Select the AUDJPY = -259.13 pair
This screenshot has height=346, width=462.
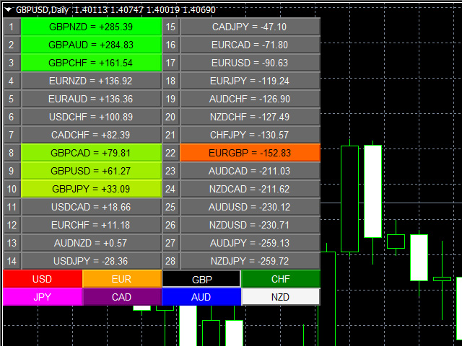[250, 243]
